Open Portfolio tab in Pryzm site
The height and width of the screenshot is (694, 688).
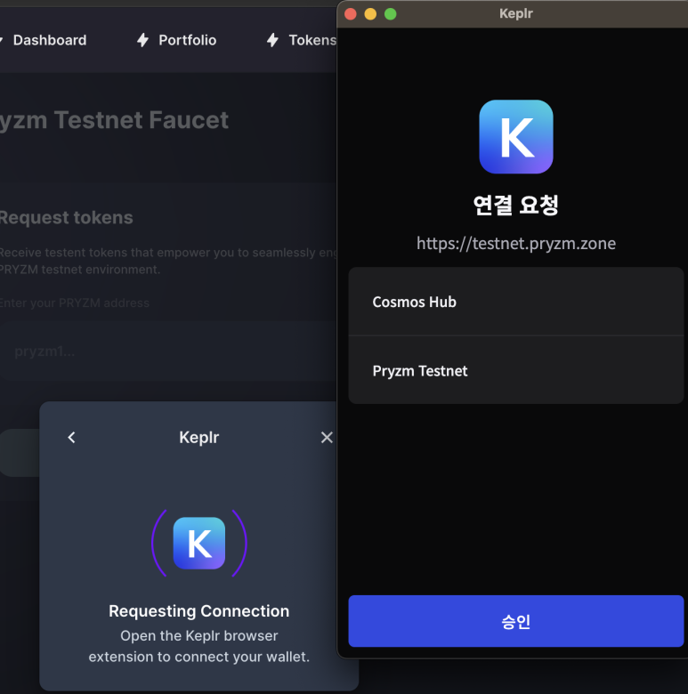tap(187, 40)
